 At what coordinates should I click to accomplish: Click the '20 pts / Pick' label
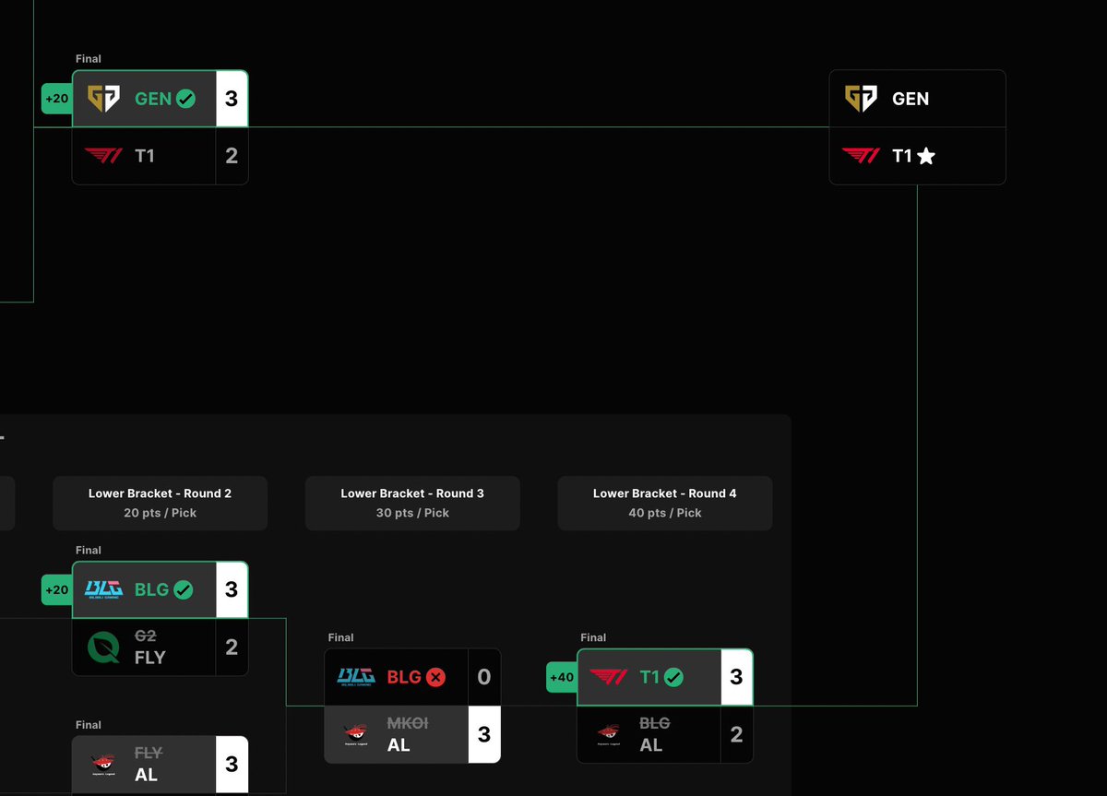click(160, 513)
